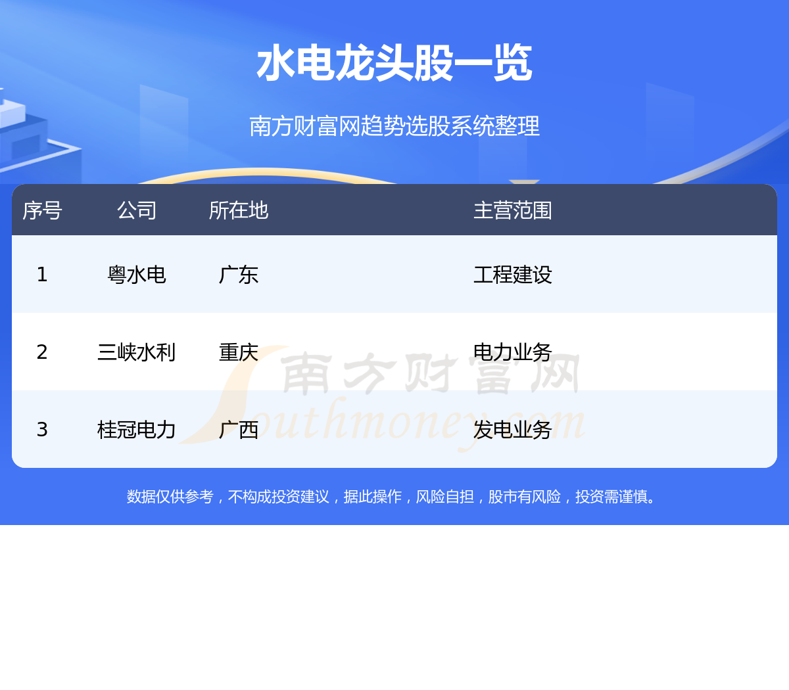The height and width of the screenshot is (690, 789).
Task: Select row number 3 cell
Action: [42, 429]
